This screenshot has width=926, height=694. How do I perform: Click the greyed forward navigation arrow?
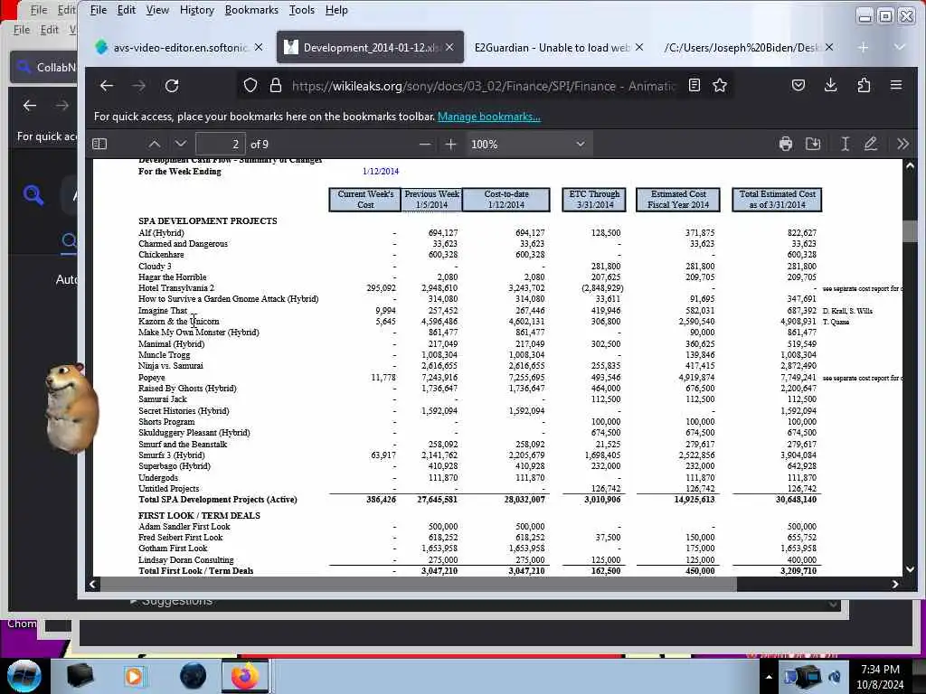pos(138,86)
